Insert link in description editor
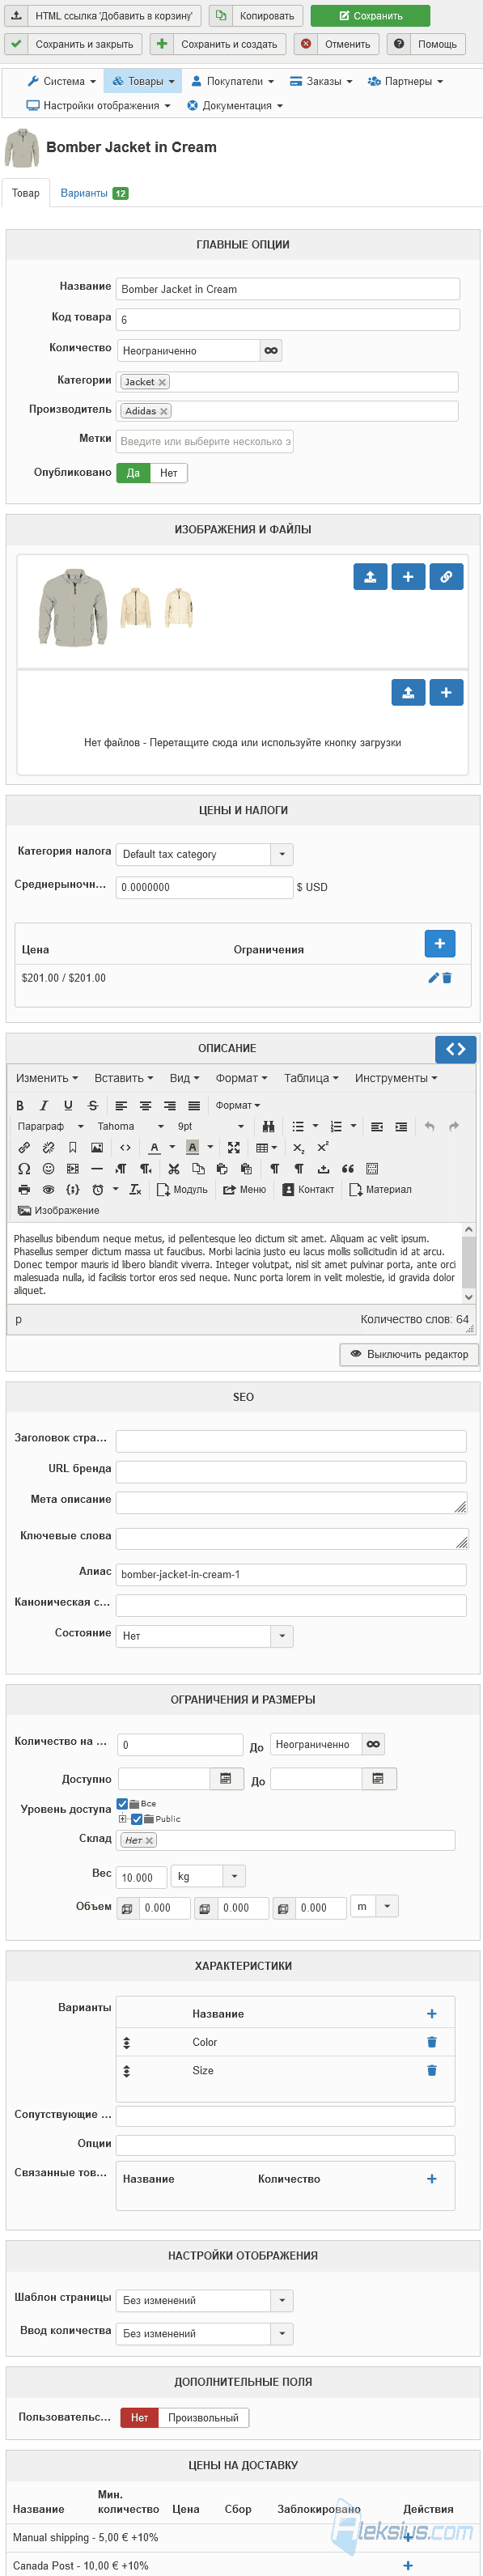The width and height of the screenshot is (483, 2576). (x=24, y=1147)
